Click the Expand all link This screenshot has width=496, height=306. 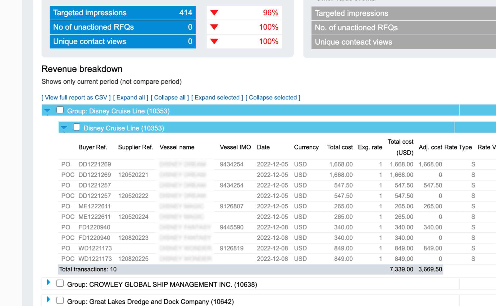point(131,98)
